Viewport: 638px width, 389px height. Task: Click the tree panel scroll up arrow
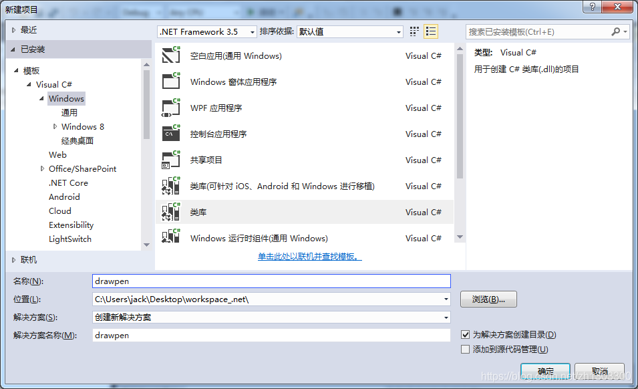click(147, 65)
